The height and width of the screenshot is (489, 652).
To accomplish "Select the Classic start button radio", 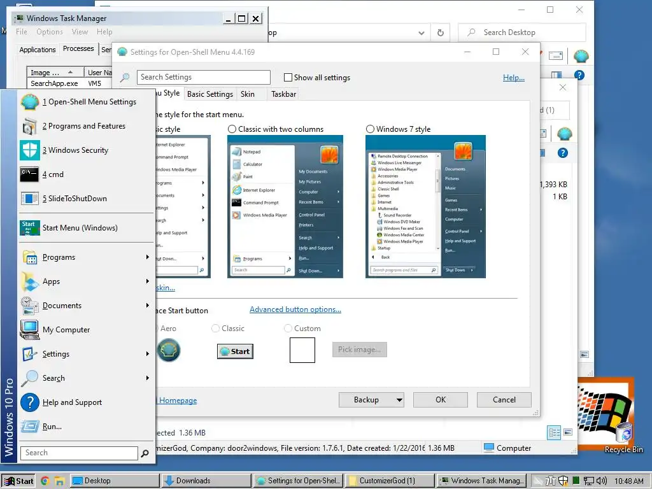I will pyautogui.click(x=215, y=329).
